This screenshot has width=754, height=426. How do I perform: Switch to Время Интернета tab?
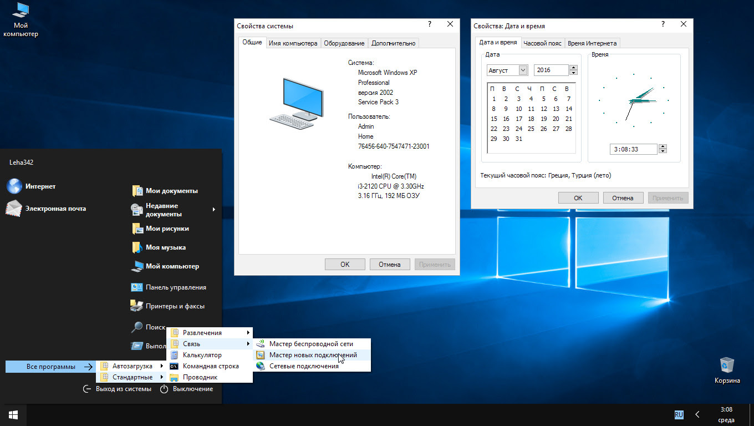coord(592,43)
